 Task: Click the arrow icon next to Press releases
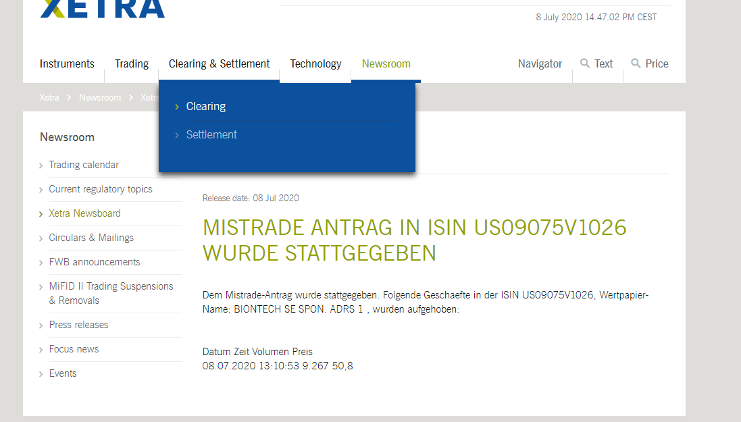(x=41, y=325)
